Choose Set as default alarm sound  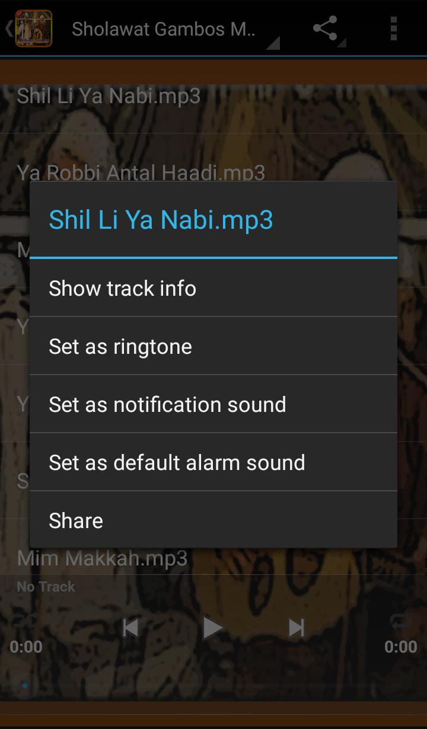click(213, 462)
